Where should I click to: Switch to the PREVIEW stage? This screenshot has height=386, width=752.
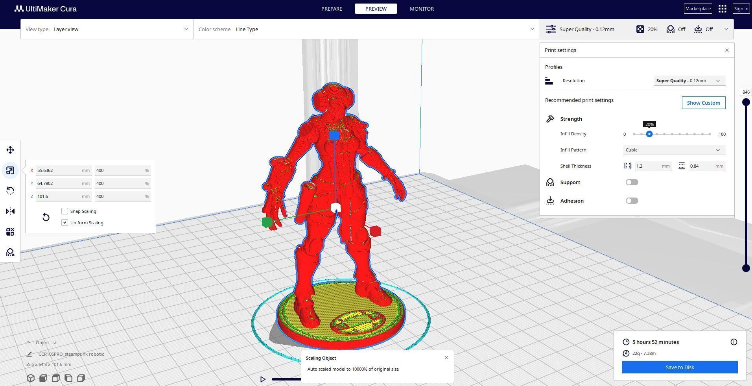click(376, 9)
